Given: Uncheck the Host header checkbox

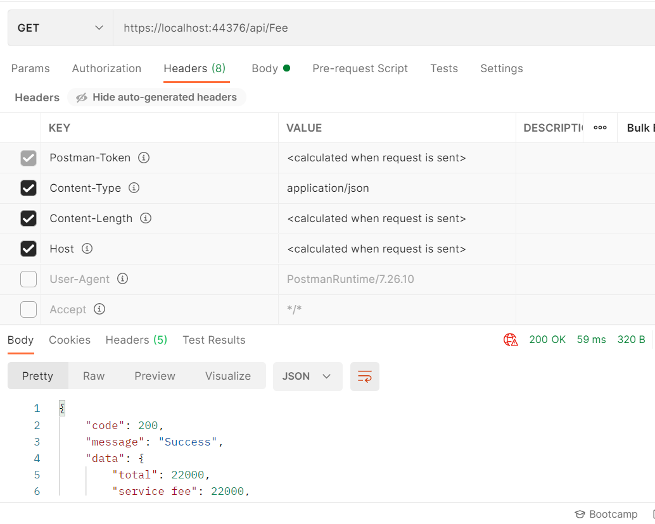Looking at the screenshot, I should [29, 249].
